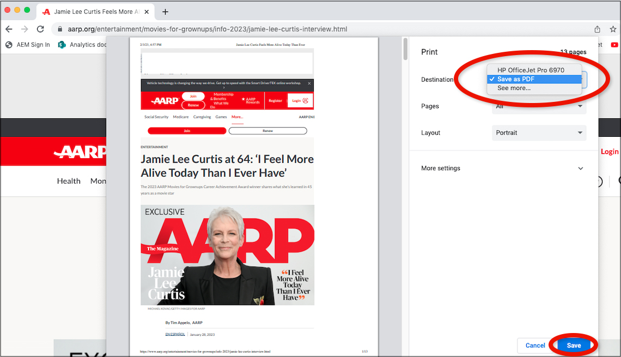Open the Pages dropdown
This screenshot has width=621, height=357.
point(539,107)
